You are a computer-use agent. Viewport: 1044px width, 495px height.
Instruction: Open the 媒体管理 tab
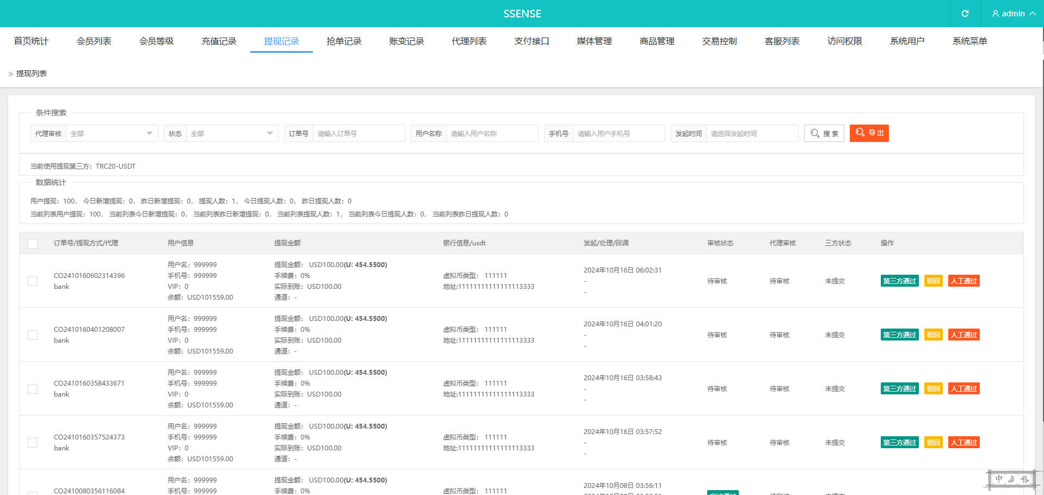pos(594,41)
